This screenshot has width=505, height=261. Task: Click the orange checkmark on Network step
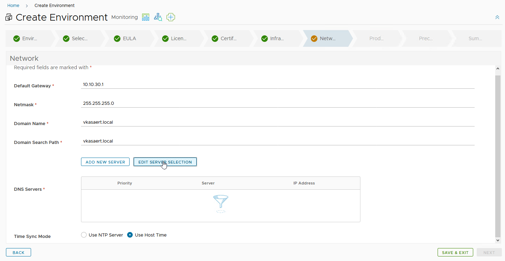point(314,38)
